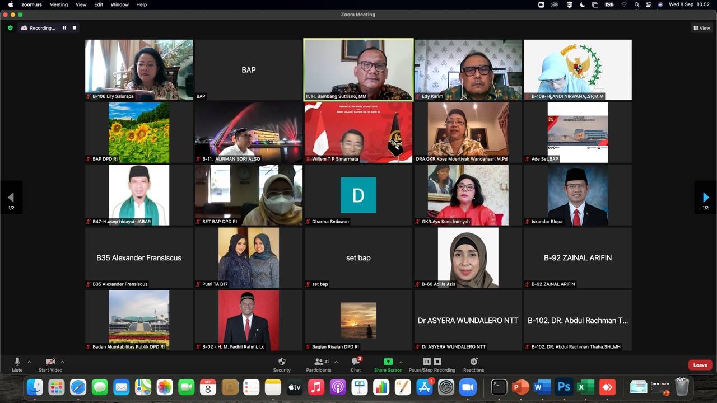Expand the video options arrow beside Start Video
The image size is (717, 403).
[62, 362]
